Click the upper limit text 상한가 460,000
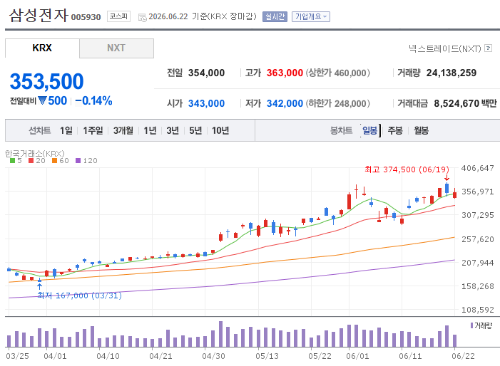 click(x=337, y=73)
